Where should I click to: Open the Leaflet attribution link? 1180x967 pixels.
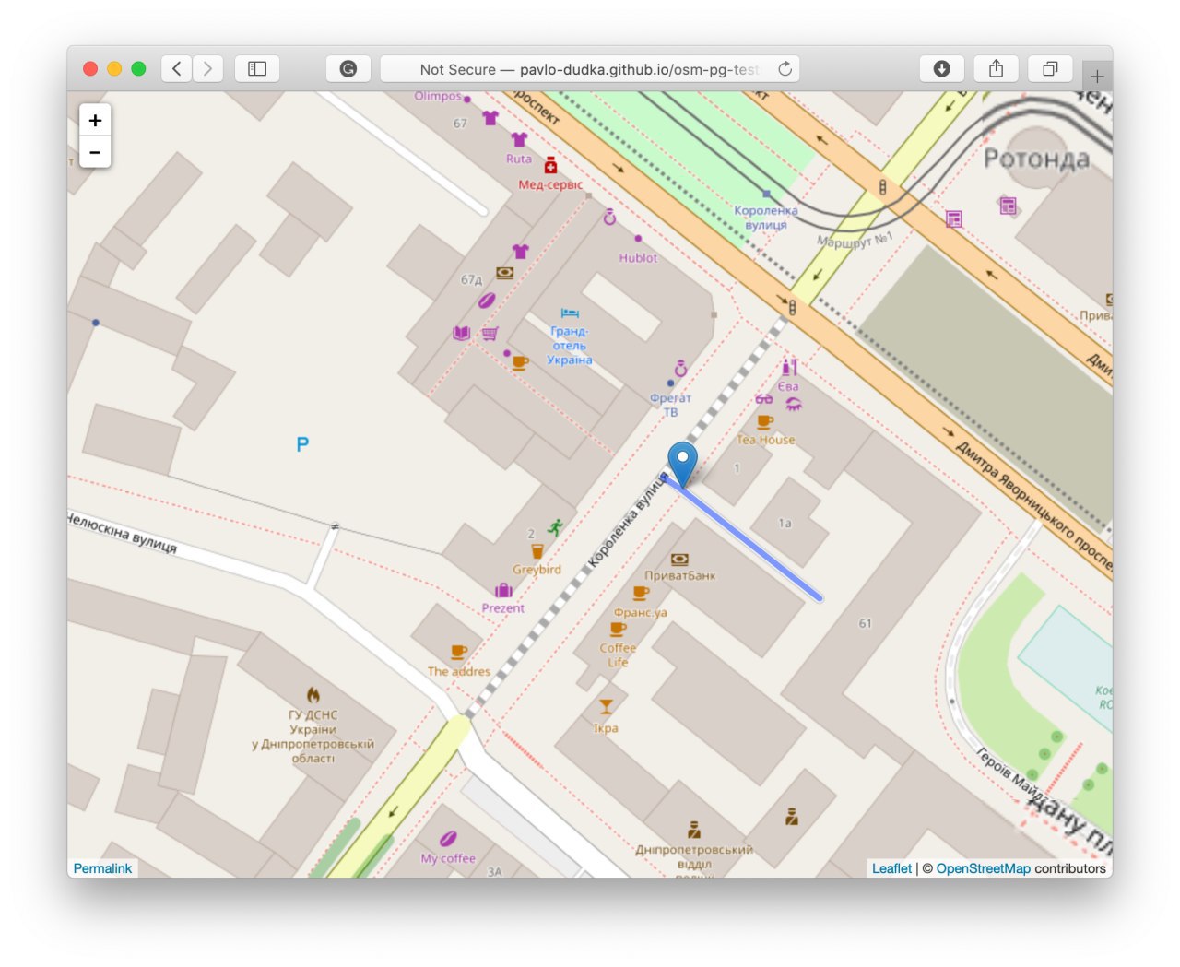pyautogui.click(x=891, y=868)
